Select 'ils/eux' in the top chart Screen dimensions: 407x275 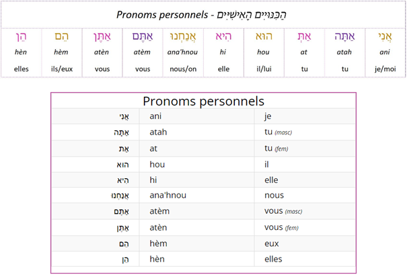click(x=61, y=68)
